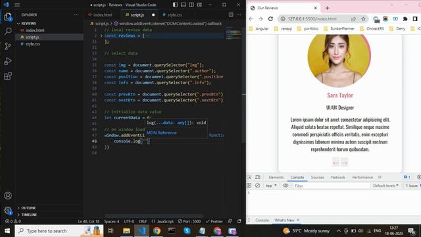Open the Chrome Extensions puzzle icon
Viewport: 421px width, 237px height.
tap(405, 19)
